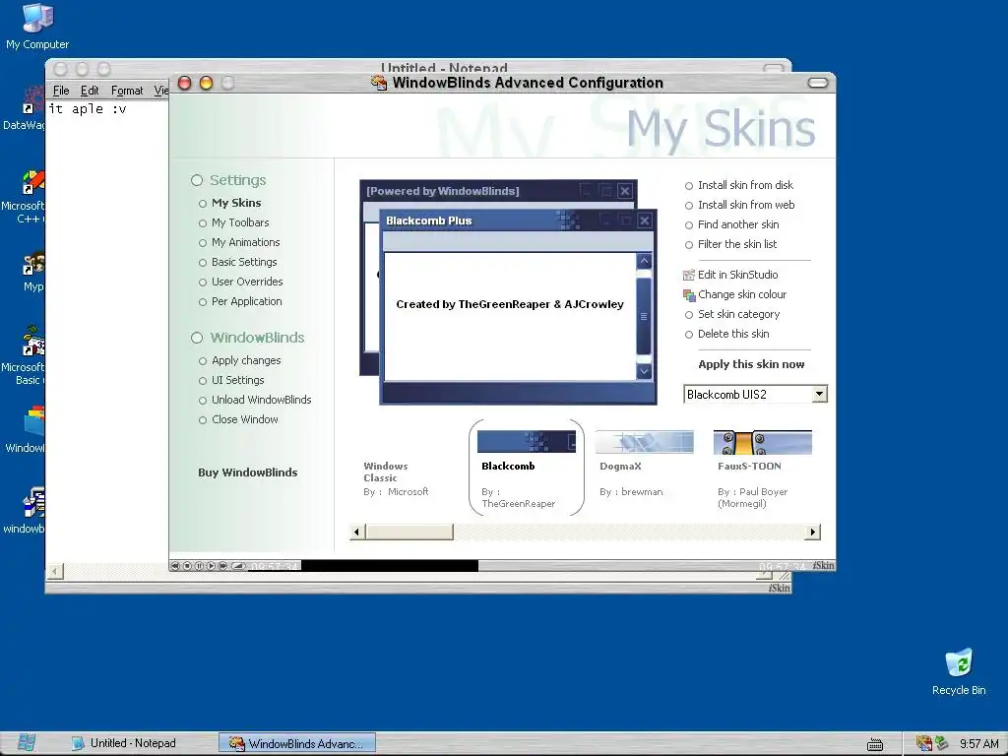Click the close X of the Blackcomb Plus preview
The height and width of the screenshot is (756, 1008).
(x=645, y=220)
